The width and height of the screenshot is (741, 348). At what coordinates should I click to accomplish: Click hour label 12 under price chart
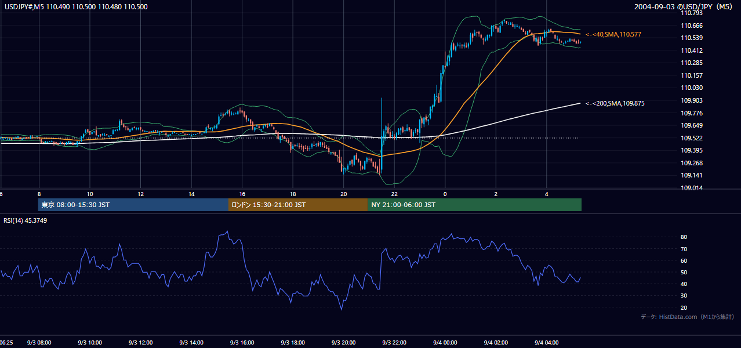141,194
